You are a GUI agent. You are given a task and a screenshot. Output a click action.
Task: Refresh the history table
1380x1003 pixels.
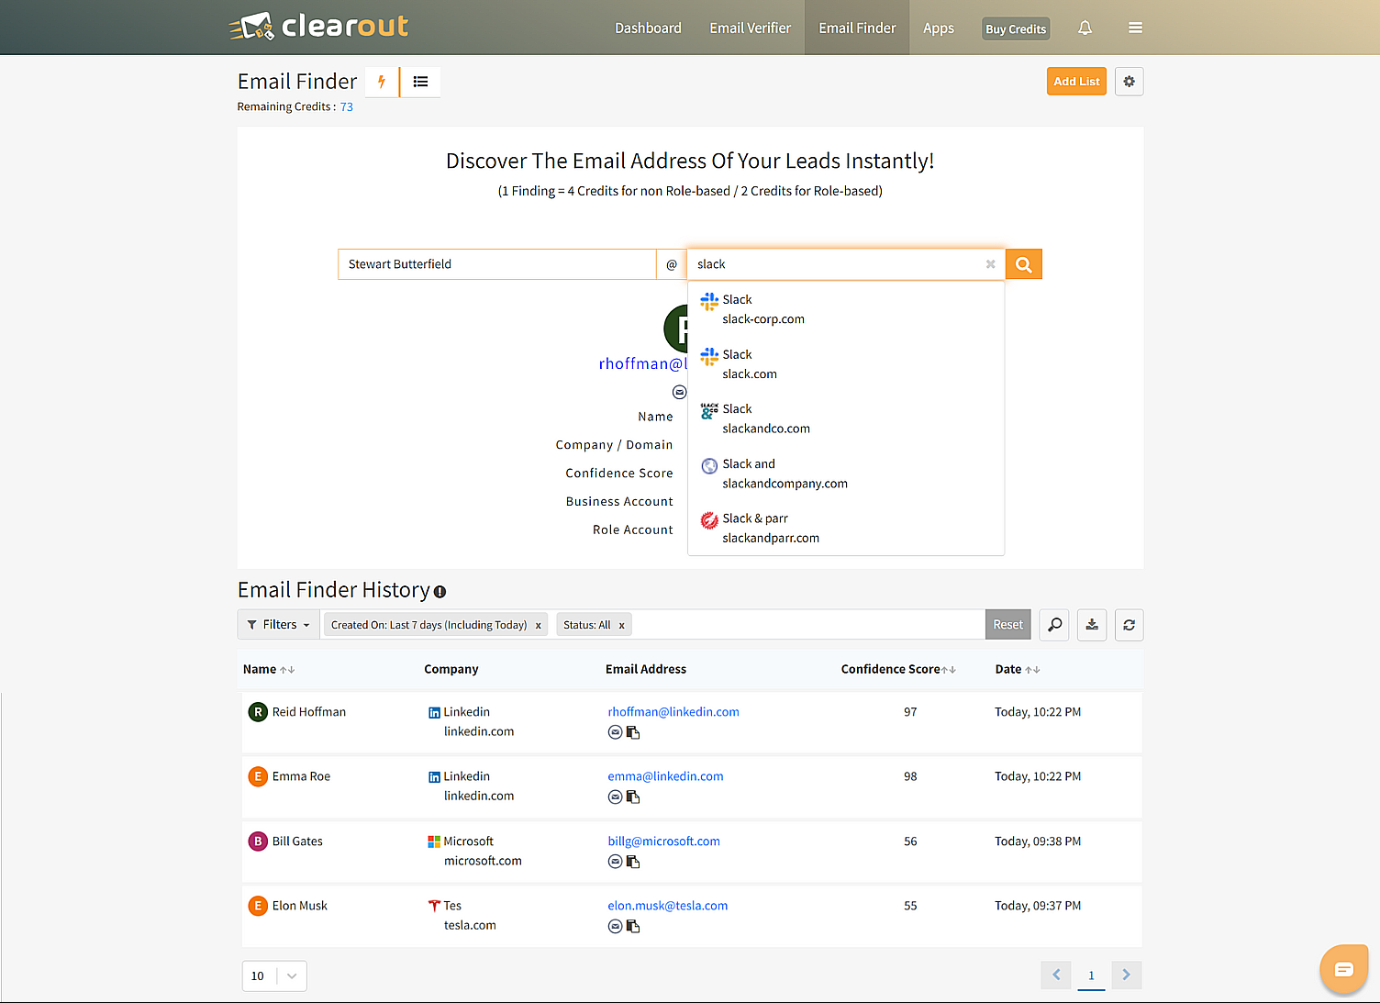(x=1129, y=625)
